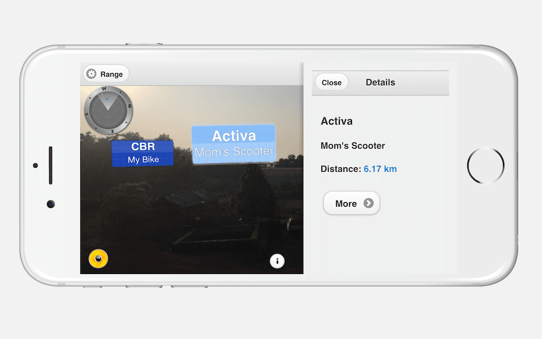The height and width of the screenshot is (339, 542).
Task: Tap the radar compass widget
Action: point(108,110)
